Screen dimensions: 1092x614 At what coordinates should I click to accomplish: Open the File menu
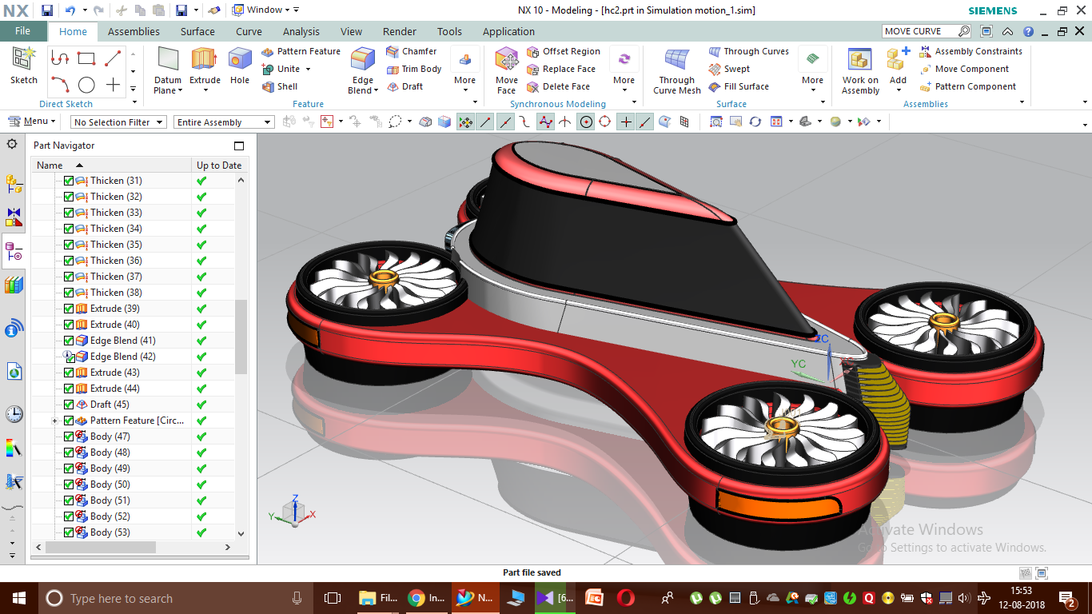[x=22, y=31]
